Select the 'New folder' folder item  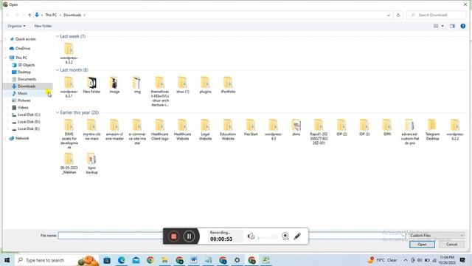click(x=91, y=85)
